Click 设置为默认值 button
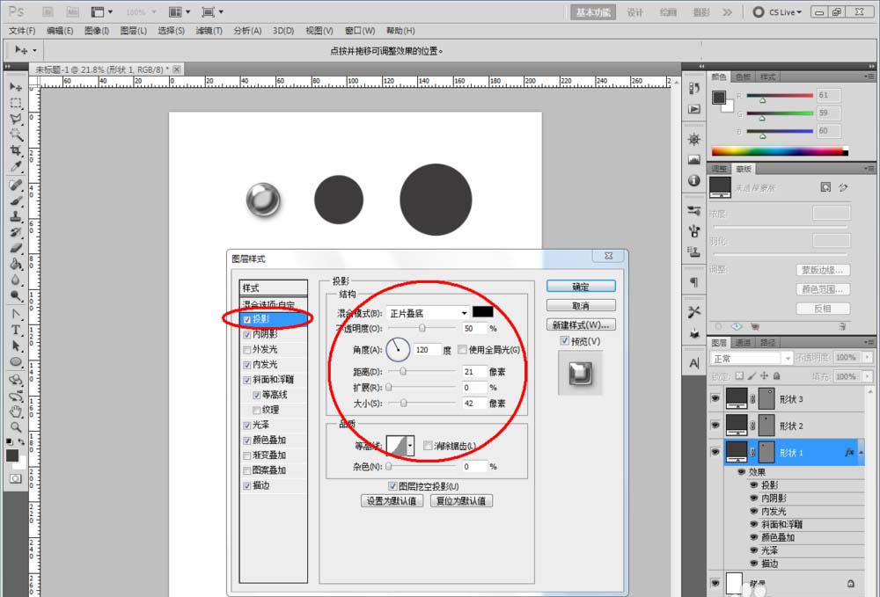Screen dimensions: 880x597 click(x=392, y=500)
